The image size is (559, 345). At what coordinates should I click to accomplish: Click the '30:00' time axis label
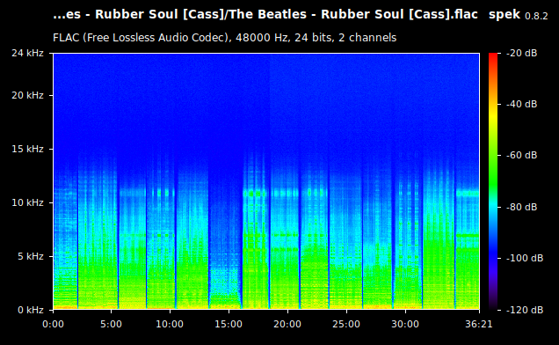point(405,324)
